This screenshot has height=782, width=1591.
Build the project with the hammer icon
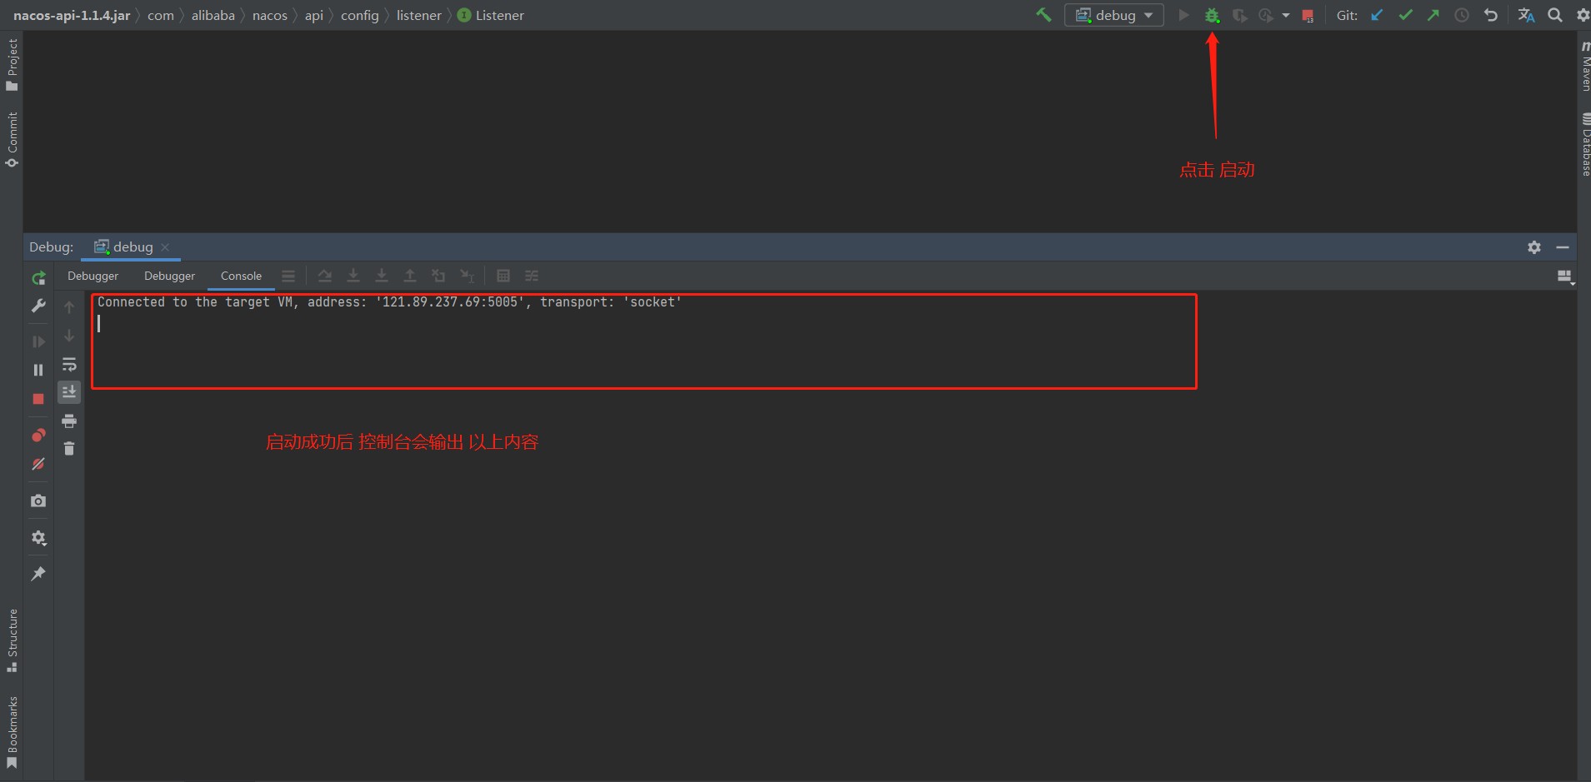(1043, 15)
